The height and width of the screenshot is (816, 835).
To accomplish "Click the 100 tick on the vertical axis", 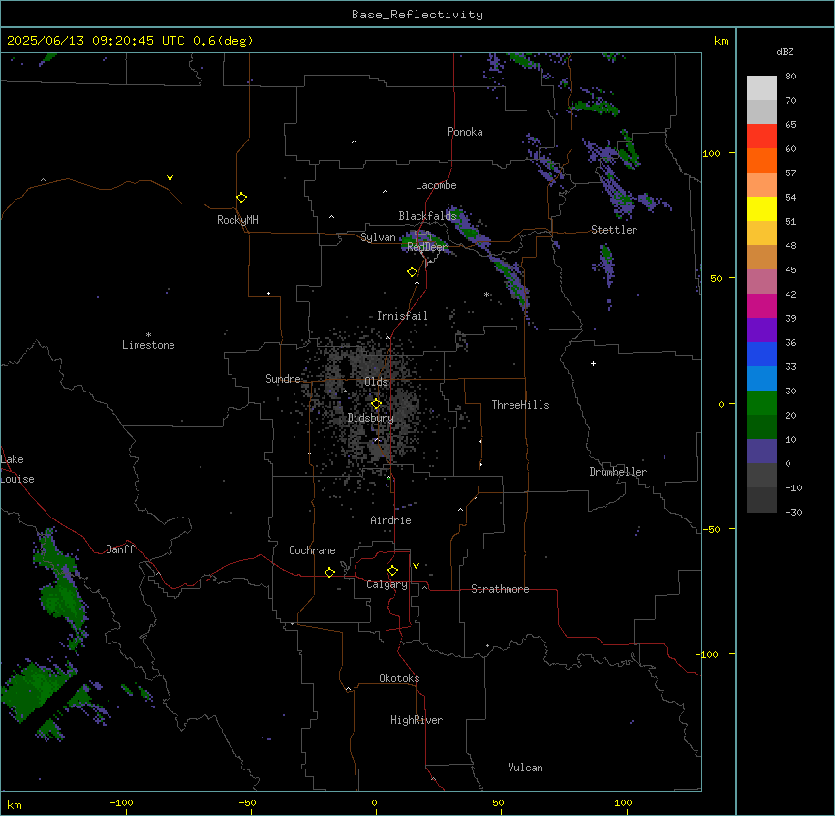I will pyautogui.click(x=711, y=153).
